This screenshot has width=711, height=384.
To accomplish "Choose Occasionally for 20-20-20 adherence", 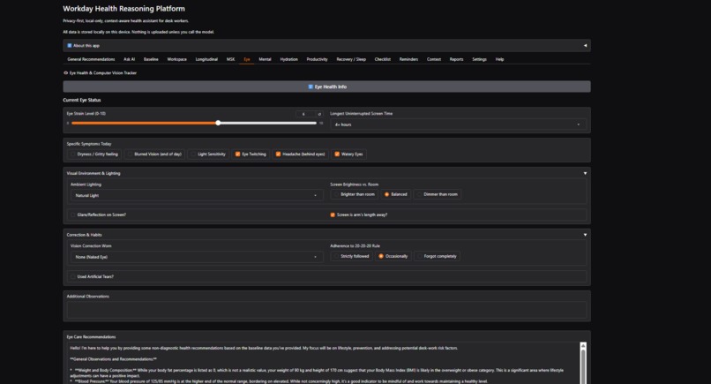I will 393,257.
